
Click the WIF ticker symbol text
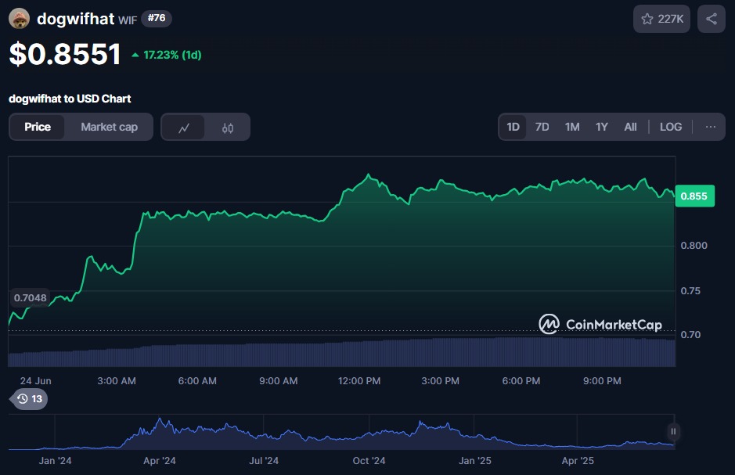point(128,20)
